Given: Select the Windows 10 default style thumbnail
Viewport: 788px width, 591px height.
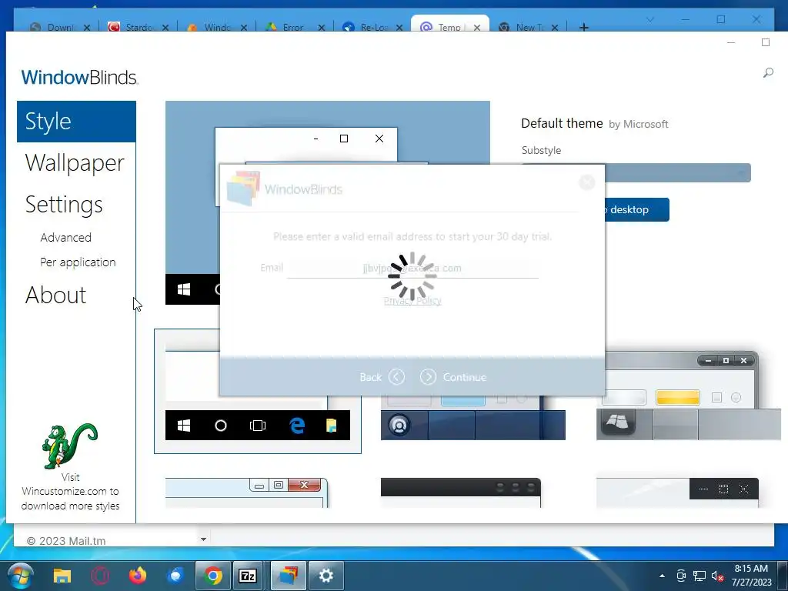Looking at the screenshot, I should pyautogui.click(x=257, y=391).
